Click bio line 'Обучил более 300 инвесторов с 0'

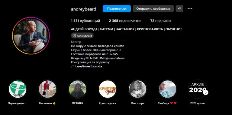pos(96,50)
